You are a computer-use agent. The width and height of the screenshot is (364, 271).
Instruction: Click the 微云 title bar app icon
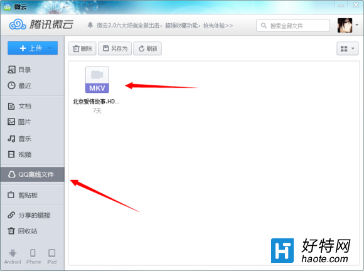tap(7, 7)
